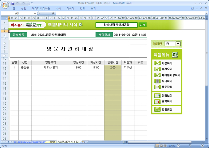Viewport: 209px width, 148px height.
Task: Open the 결재란 dropdown showing 1개
Action: tap(178, 44)
